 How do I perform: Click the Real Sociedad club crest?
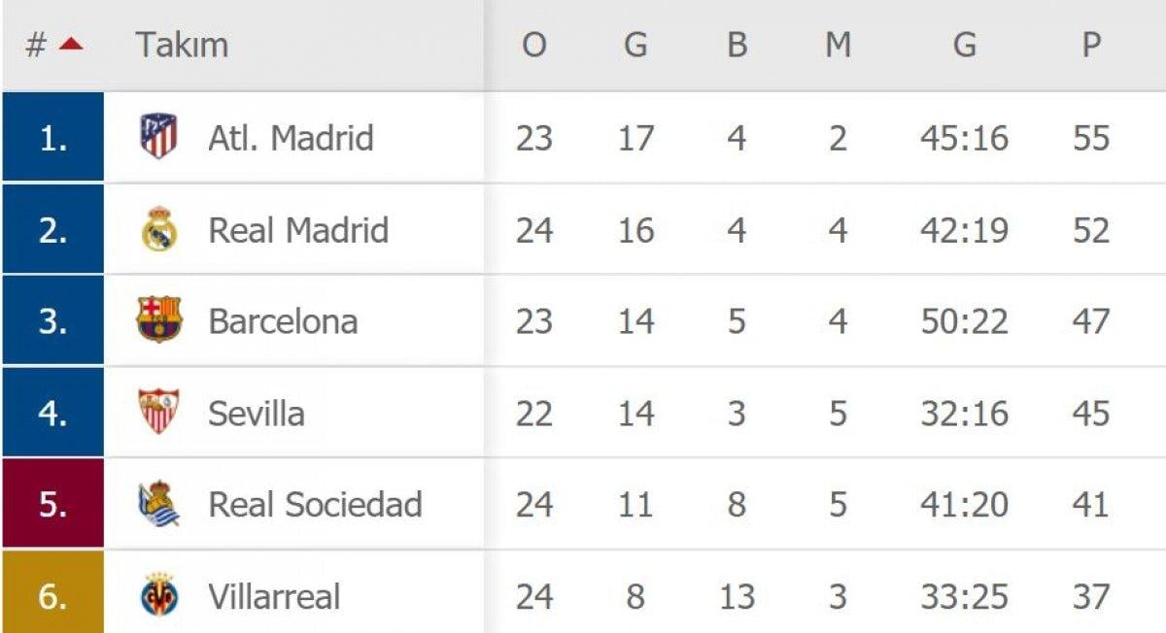[158, 504]
